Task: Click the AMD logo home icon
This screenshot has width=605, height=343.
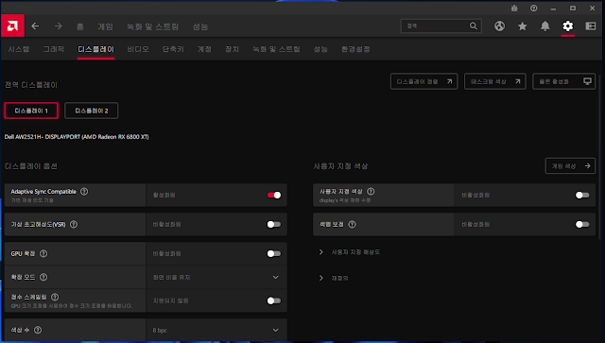Action: 12,26
